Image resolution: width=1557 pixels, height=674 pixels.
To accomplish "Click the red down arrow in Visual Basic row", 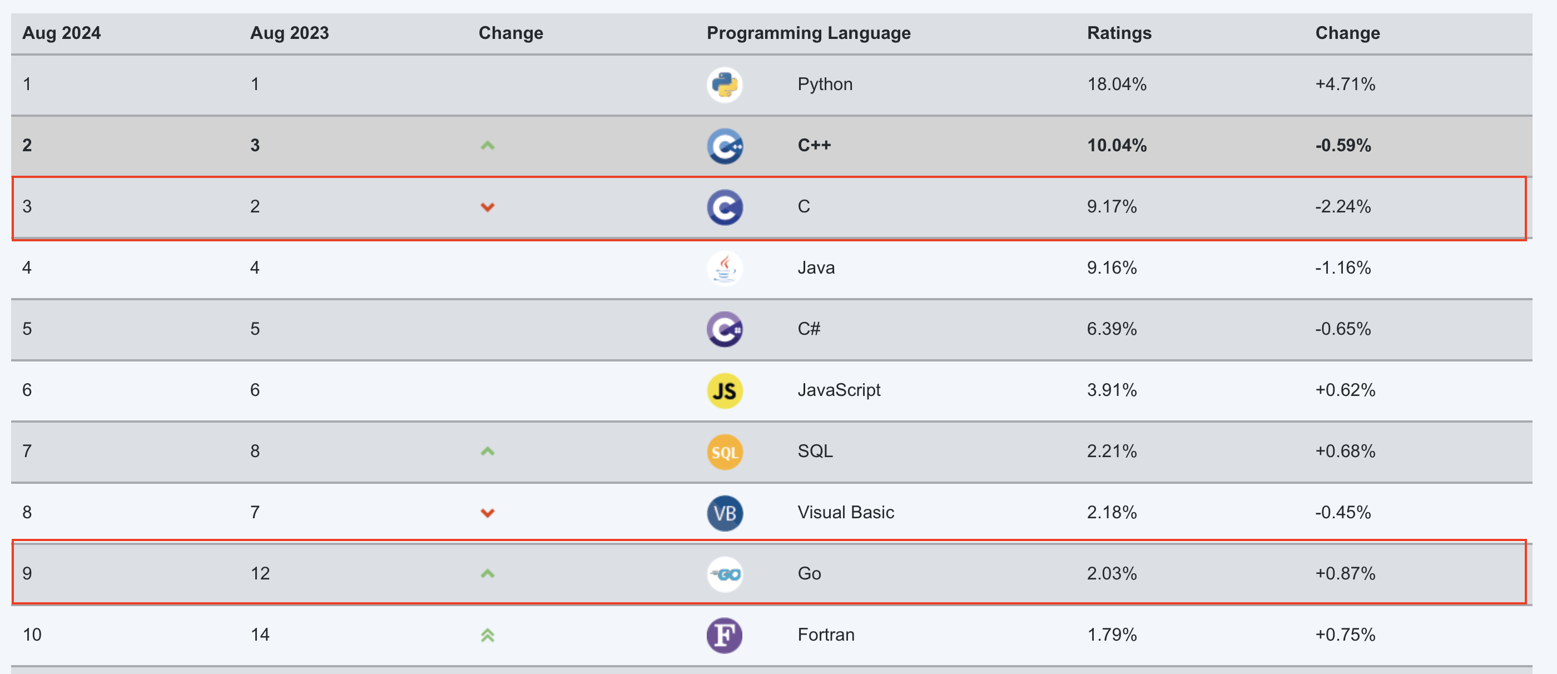I will pos(487,513).
